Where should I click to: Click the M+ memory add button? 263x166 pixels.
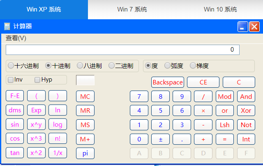coord(85,139)
